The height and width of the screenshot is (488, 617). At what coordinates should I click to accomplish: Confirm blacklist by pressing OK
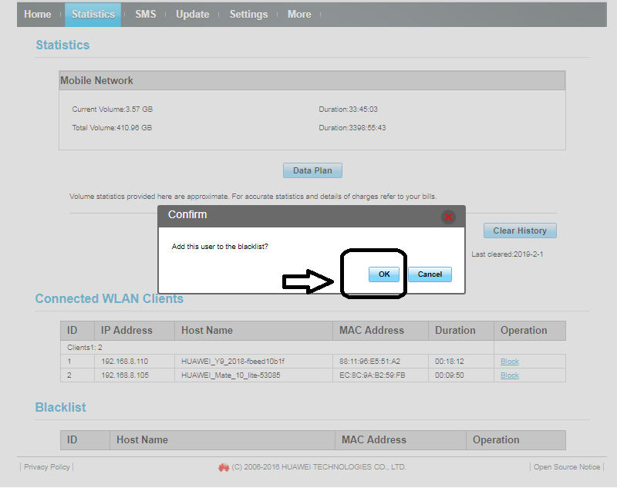(x=383, y=274)
